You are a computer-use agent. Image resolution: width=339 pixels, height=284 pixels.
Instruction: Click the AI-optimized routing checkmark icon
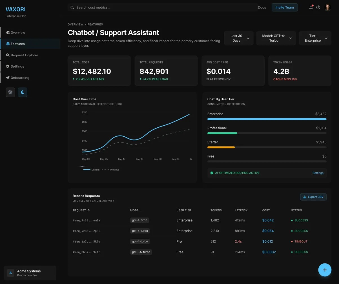point(212,173)
